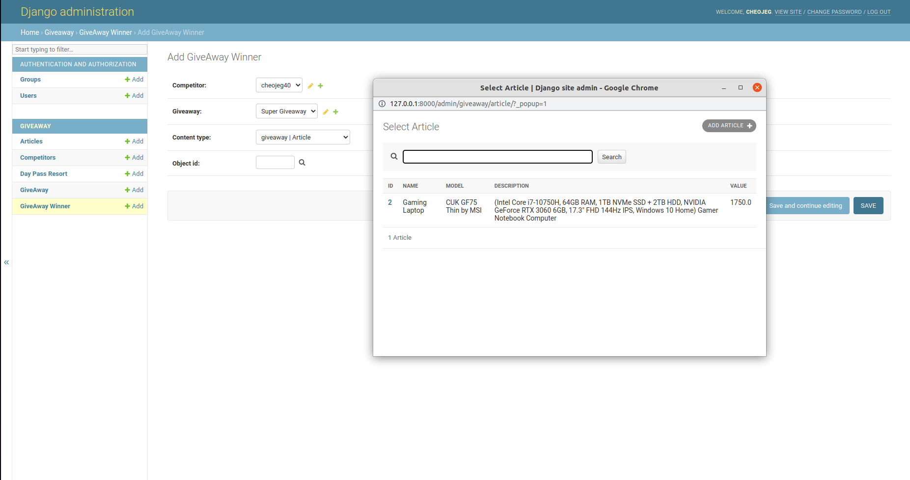The image size is (910, 480).
Task: Open Competitors in the sidebar
Action: [x=38, y=158]
